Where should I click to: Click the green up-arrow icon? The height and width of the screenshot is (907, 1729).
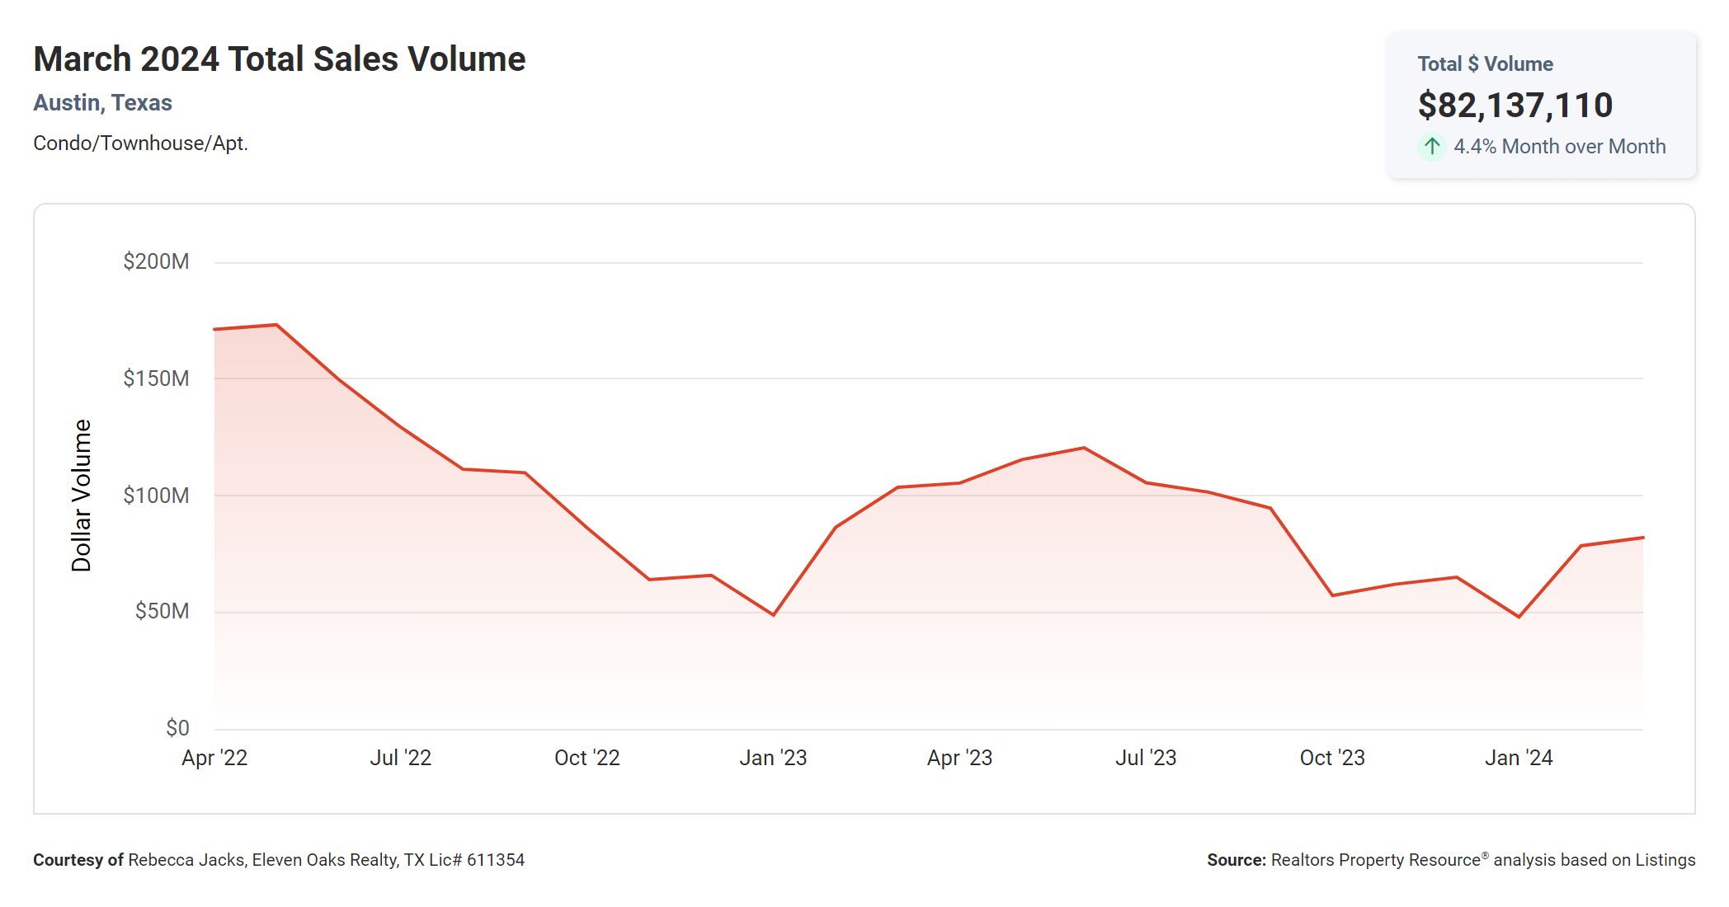[x=1432, y=147]
